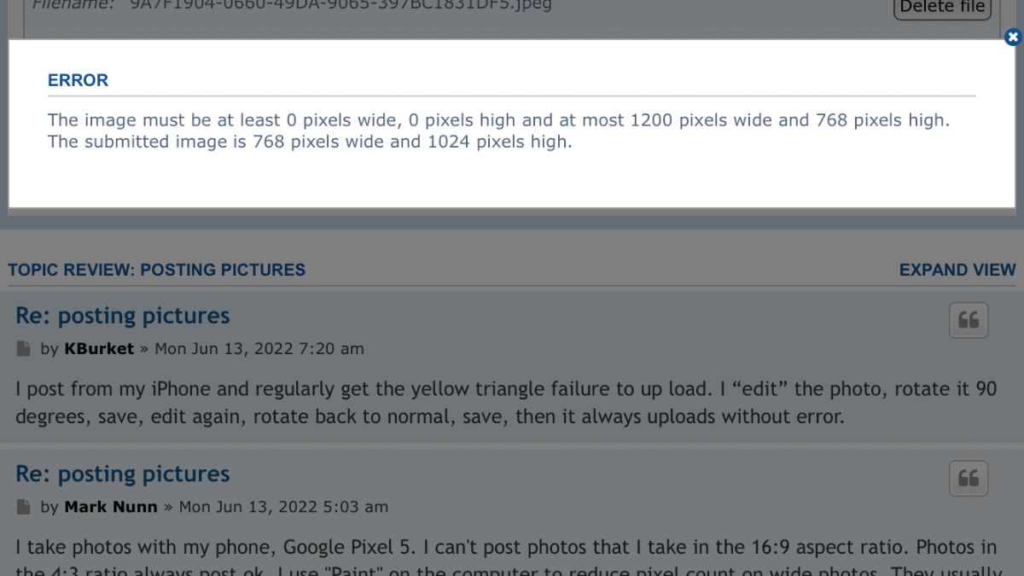
Task: Click the submitted image size error line
Action: coord(310,142)
